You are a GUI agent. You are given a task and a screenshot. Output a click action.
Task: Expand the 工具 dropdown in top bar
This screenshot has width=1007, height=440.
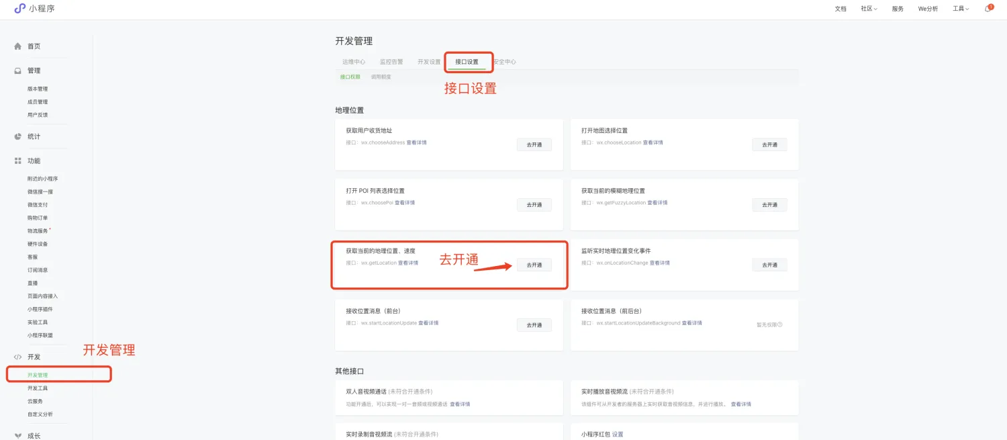pos(961,9)
